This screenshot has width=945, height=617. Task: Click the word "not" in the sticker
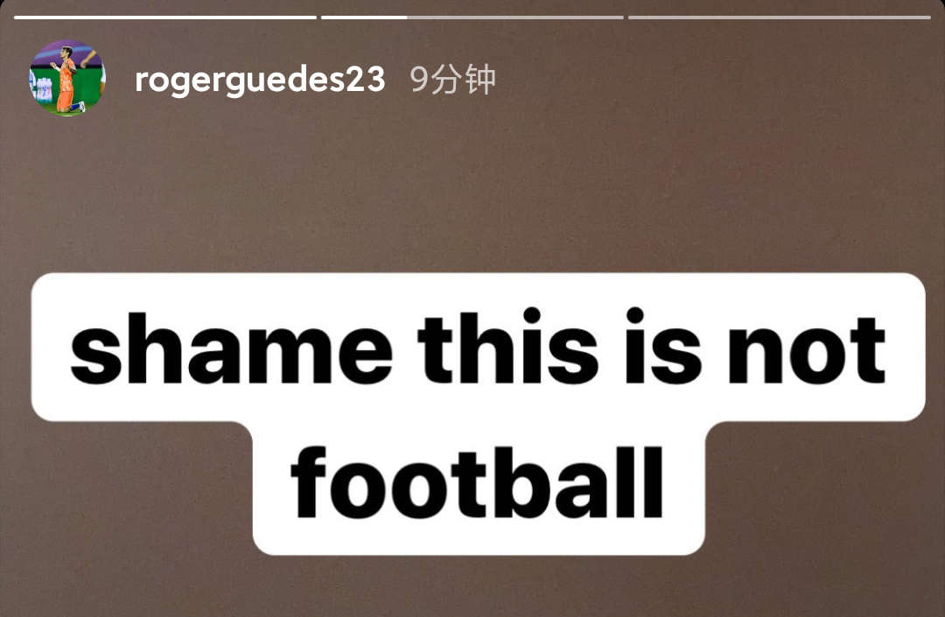point(807,352)
